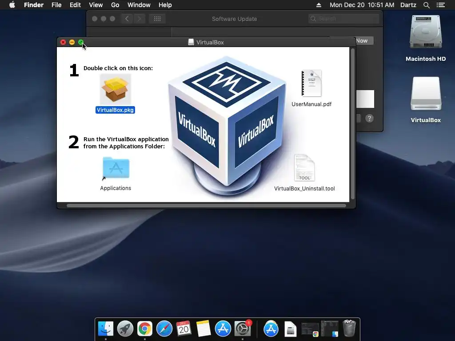Viewport: 455px width, 341px height.
Task: Zoom the VirtualBox window with green button
Action: pos(81,42)
